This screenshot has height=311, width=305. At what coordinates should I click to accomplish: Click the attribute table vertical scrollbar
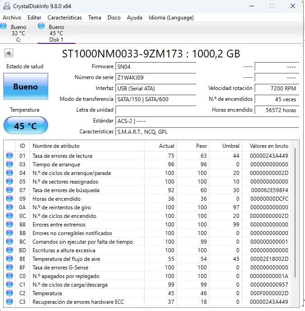point(295,212)
